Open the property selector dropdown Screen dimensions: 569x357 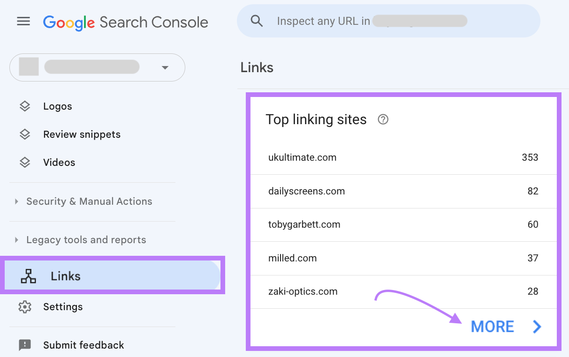(165, 67)
